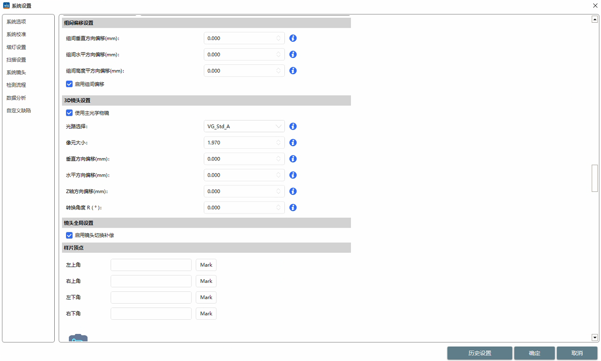Image resolution: width=601 pixels, height=361 pixels.
Task: Click Mark button for 左上角
Action: pos(206,265)
